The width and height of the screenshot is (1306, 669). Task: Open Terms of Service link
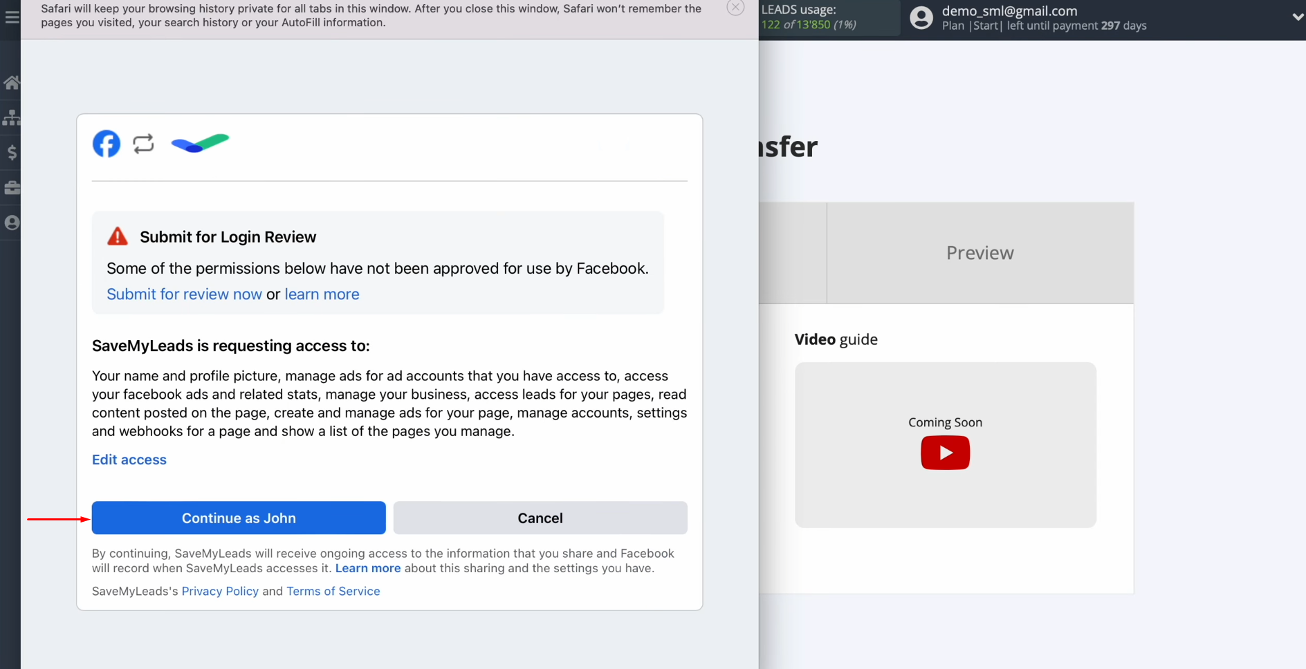tap(333, 591)
